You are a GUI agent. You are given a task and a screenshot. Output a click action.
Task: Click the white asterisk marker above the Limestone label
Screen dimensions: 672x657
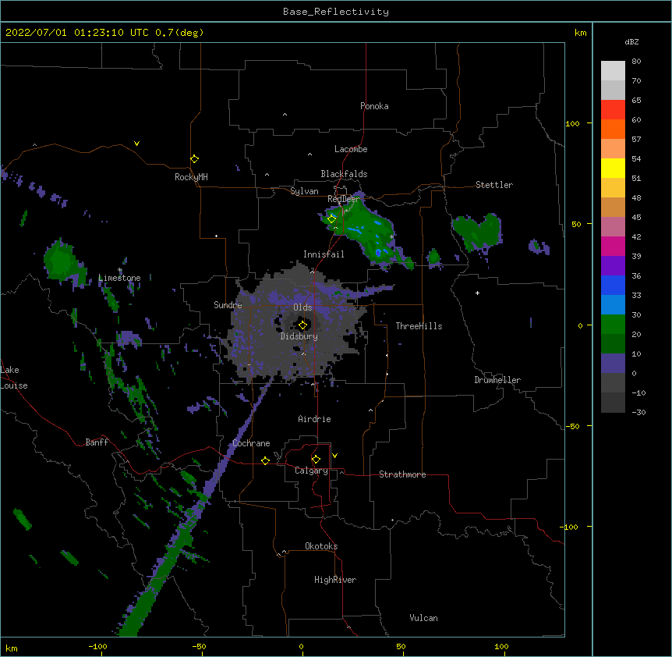tap(119, 270)
